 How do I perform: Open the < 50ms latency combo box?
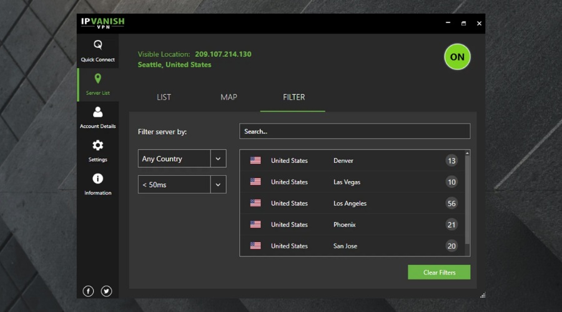(x=182, y=185)
